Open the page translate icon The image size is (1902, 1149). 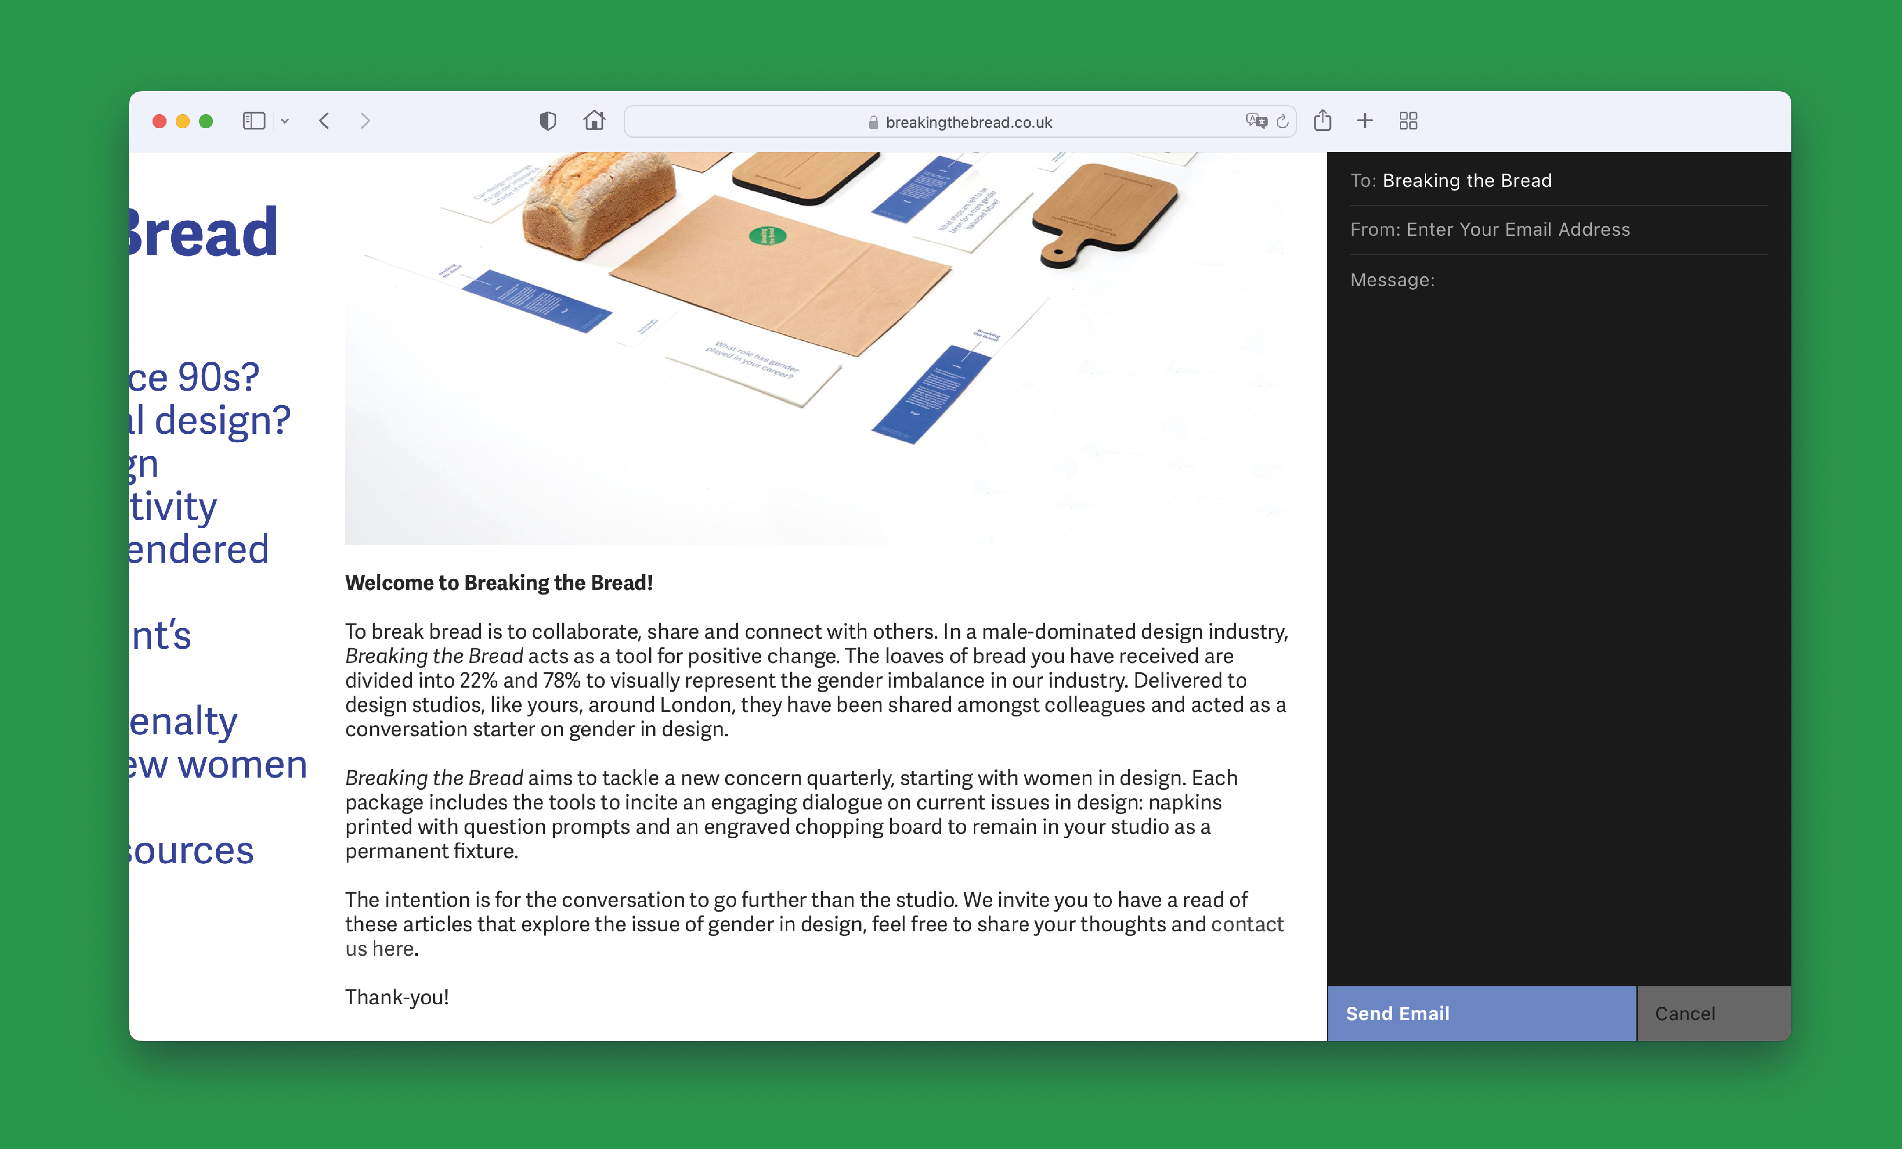click(1256, 121)
